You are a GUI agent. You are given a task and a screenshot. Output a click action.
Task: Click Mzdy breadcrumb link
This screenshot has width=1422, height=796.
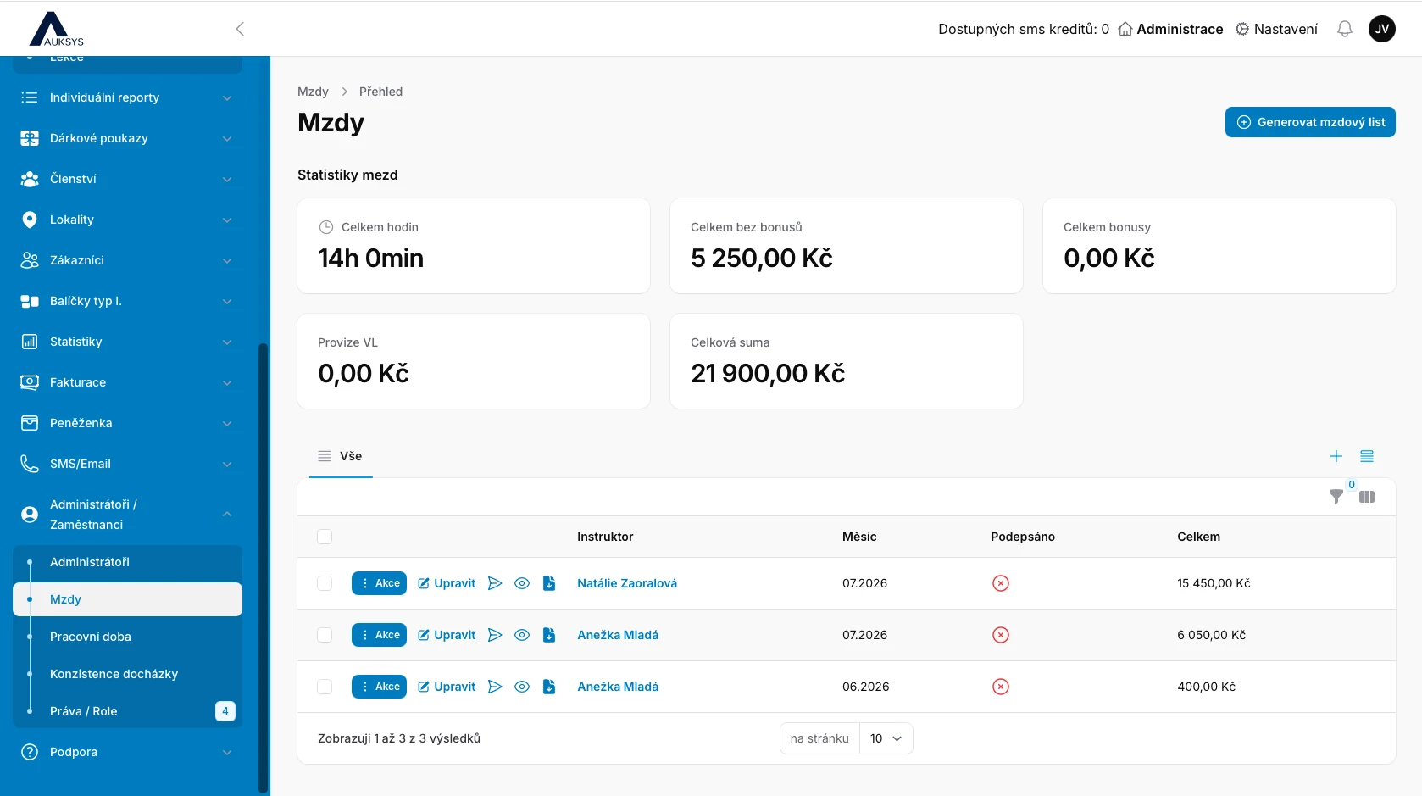pyautogui.click(x=313, y=92)
